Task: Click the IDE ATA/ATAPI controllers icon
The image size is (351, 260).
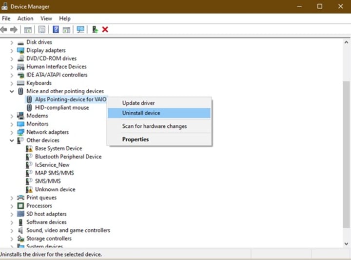Action: pos(20,75)
